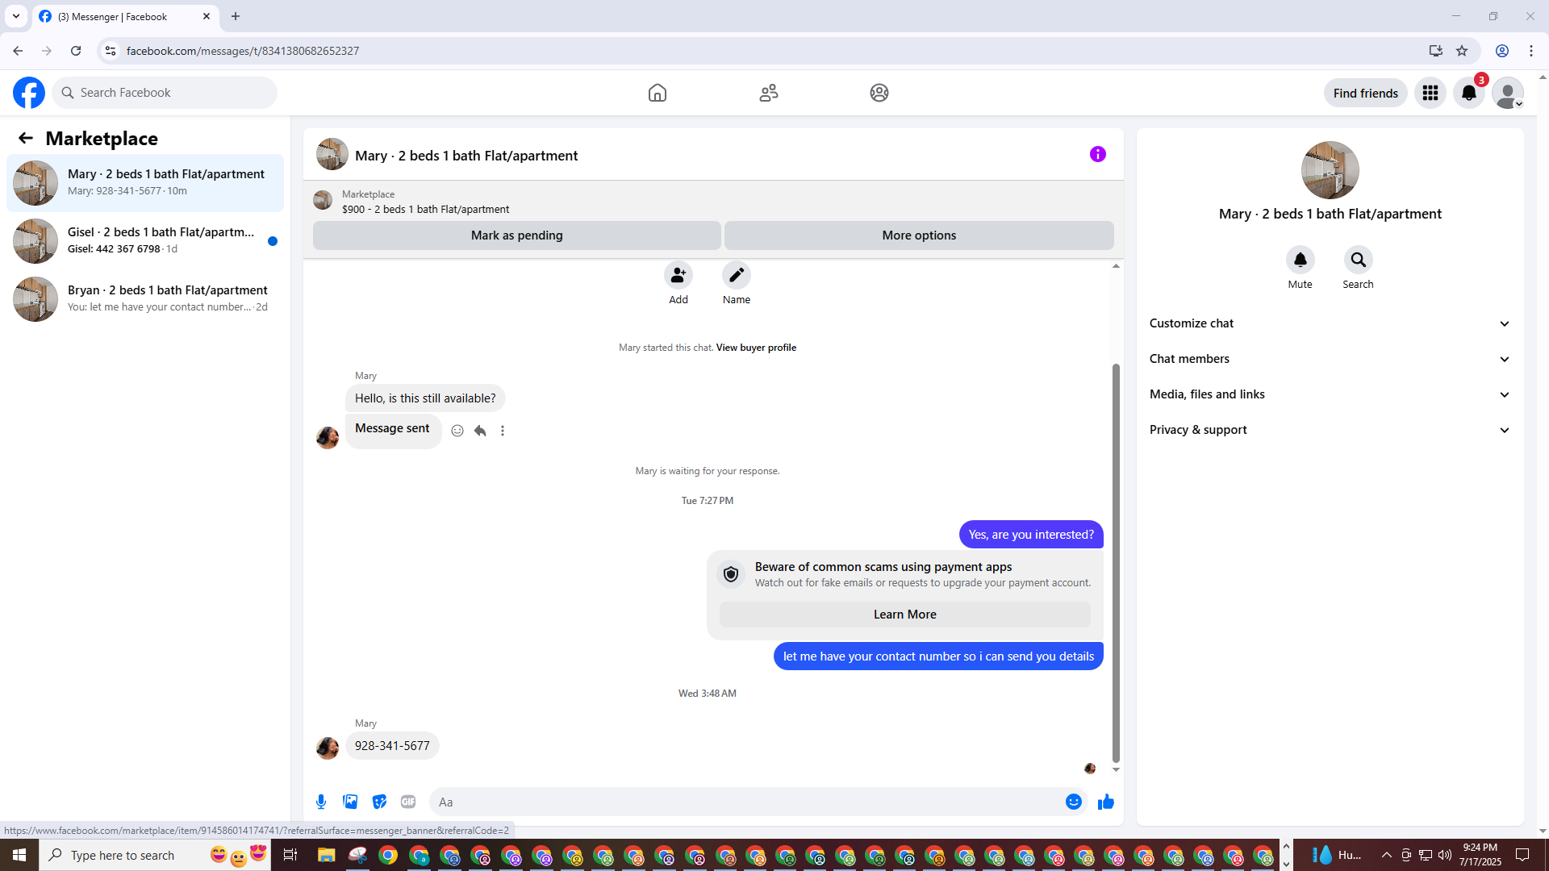This screenshot has width=1549, height=871.
Task: Open Windows notification center
Action: (x=1522, y=855)
